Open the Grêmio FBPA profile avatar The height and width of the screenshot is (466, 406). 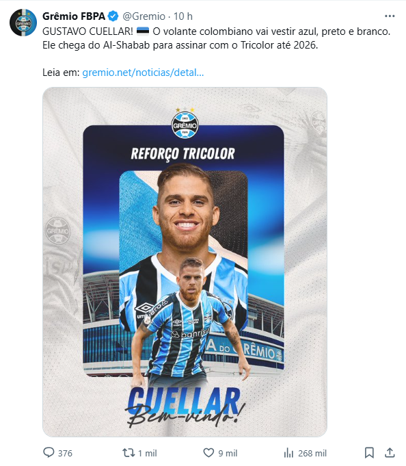click(x=23, y=23)
